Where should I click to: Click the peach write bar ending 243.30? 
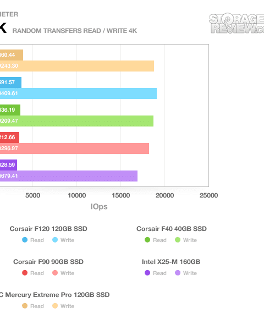point(77,66)
